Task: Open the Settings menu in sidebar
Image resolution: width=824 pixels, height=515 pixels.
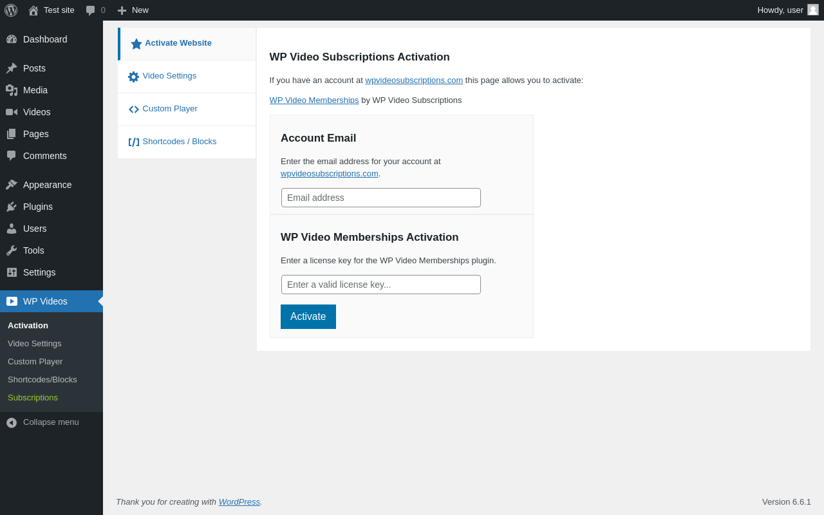Action: point(51,272)
